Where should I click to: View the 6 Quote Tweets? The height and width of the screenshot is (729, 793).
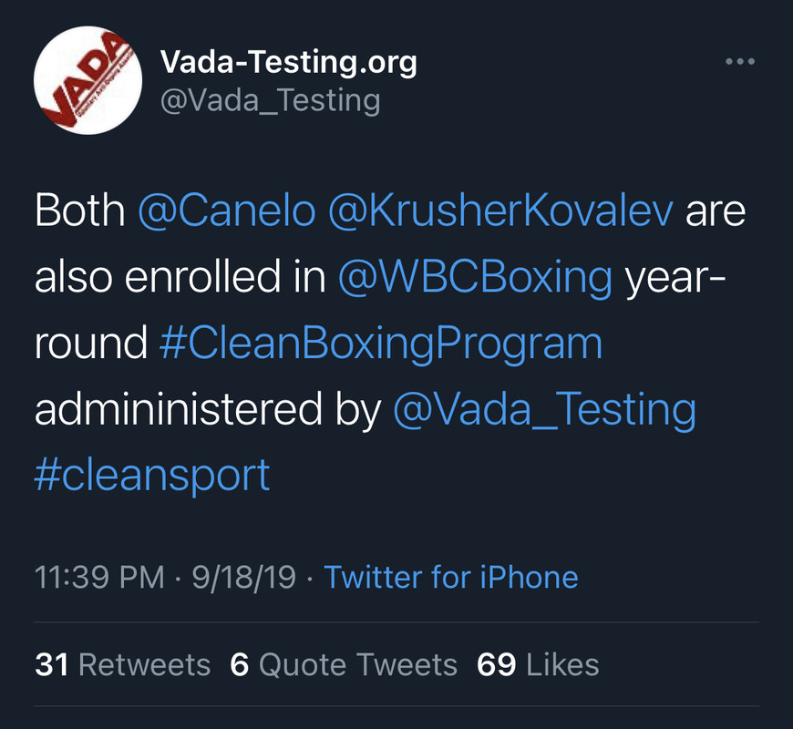(x=344, y=664)
